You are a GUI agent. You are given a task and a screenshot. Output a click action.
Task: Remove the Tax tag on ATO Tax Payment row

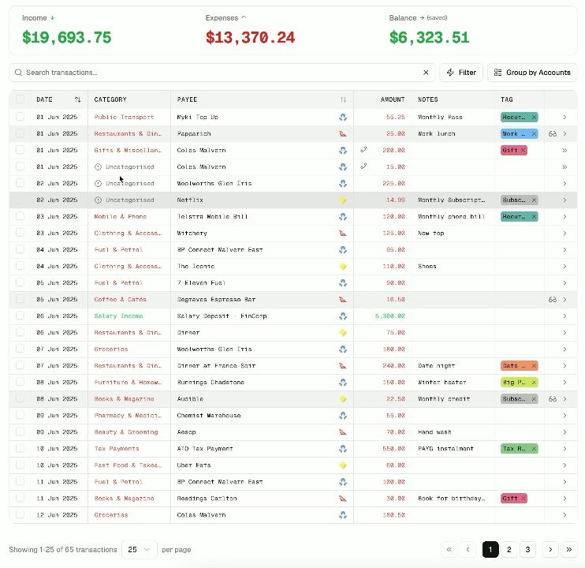tap(534, 449)
